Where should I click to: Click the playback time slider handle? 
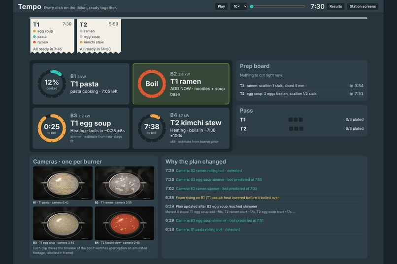[251, 6]
